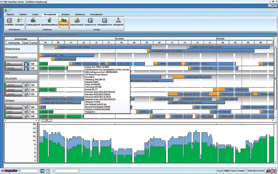
Task: Click the horizontal scrollbar thumb under Gantt chart
Action: pos(47,120)
